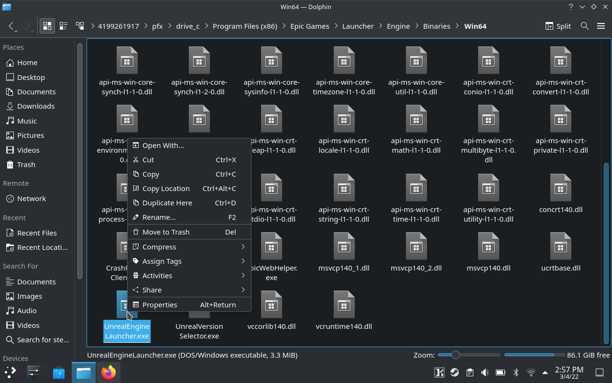Open Firefox from the taskbar
This screenshot has height=383, width=612.
coord(108,372)
